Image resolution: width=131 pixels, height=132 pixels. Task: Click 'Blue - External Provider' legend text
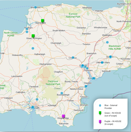pyautogui.click(x=111, y=107)
